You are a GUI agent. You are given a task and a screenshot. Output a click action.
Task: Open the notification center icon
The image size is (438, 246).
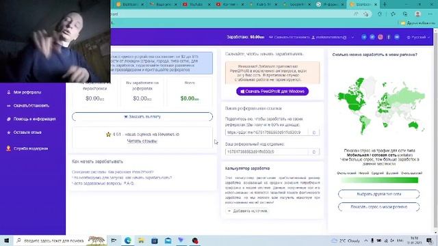tap(429, 241)
